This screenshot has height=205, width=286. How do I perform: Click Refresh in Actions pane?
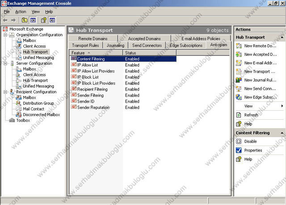[x=247, y=115]
